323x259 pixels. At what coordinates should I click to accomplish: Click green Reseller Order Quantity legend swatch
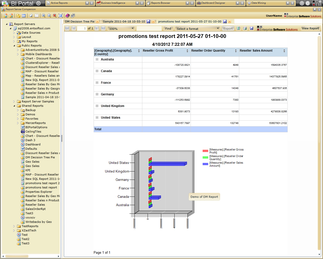(205, 157)
